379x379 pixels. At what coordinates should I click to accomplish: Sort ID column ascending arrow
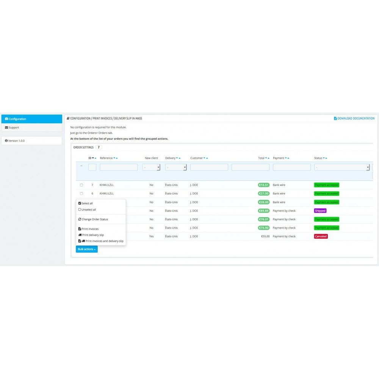pyautogui.click(x=96, y=158)
